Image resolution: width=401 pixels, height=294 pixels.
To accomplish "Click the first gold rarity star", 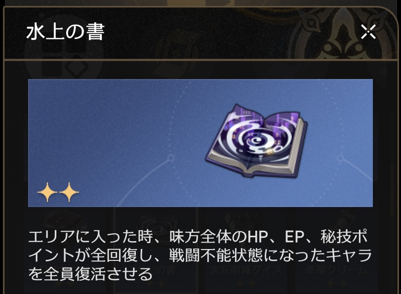I will [47, 192].
